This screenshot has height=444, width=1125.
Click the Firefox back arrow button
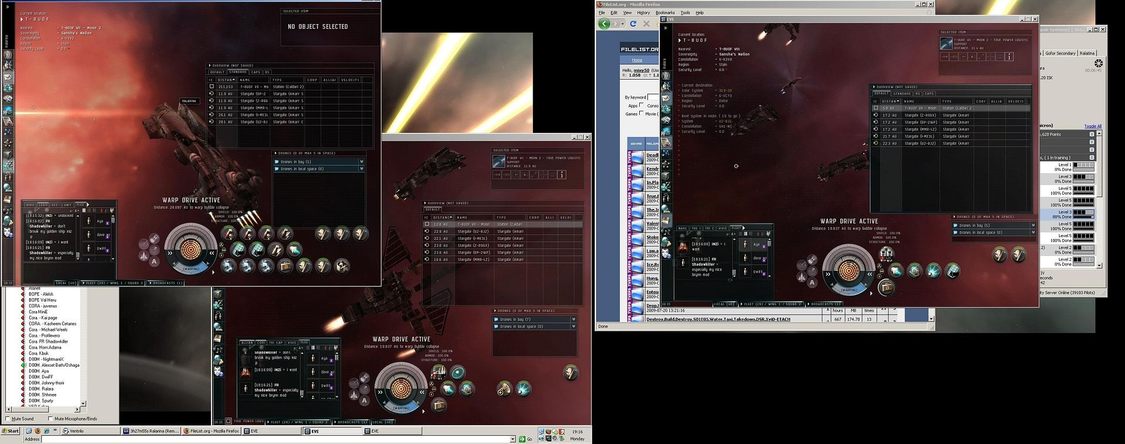(x=604, y=24)
